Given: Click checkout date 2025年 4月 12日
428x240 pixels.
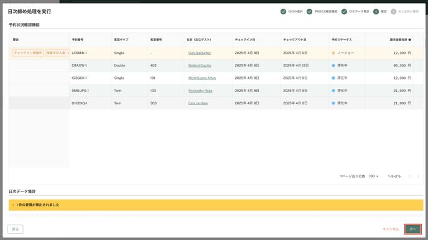Looking at the screenshot, I should coord(296,65).
